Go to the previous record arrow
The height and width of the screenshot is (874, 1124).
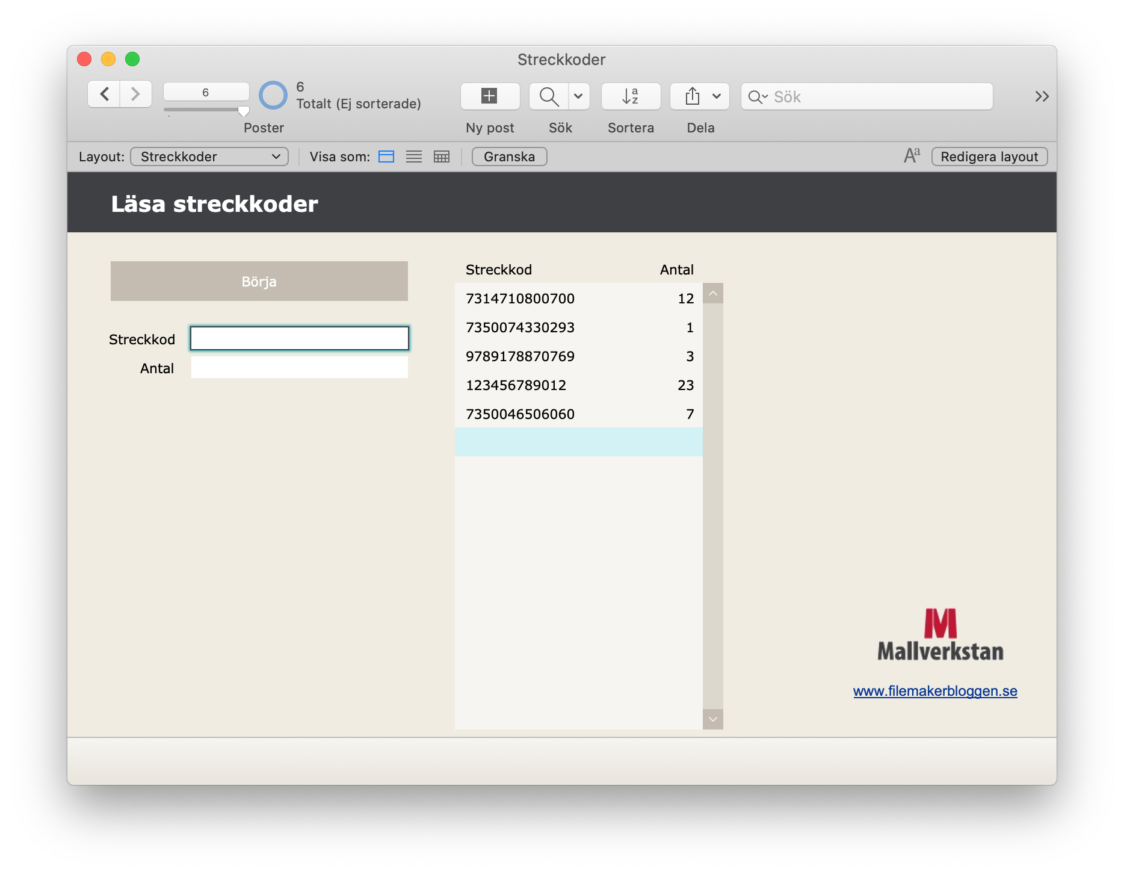(104, 94)
